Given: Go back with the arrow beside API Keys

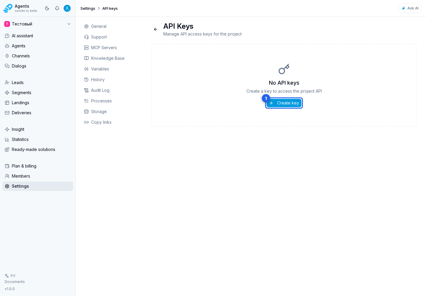Looking at the screenshot, I should pos(156,29).
